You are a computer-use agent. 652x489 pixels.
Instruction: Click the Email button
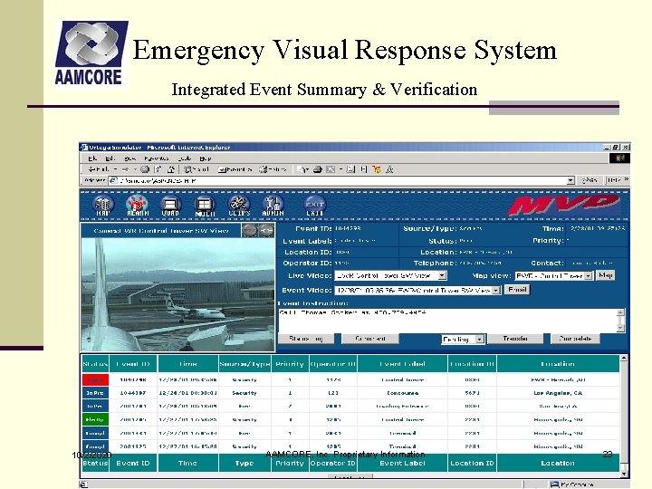pyautogui.click(x=517, y=290)
